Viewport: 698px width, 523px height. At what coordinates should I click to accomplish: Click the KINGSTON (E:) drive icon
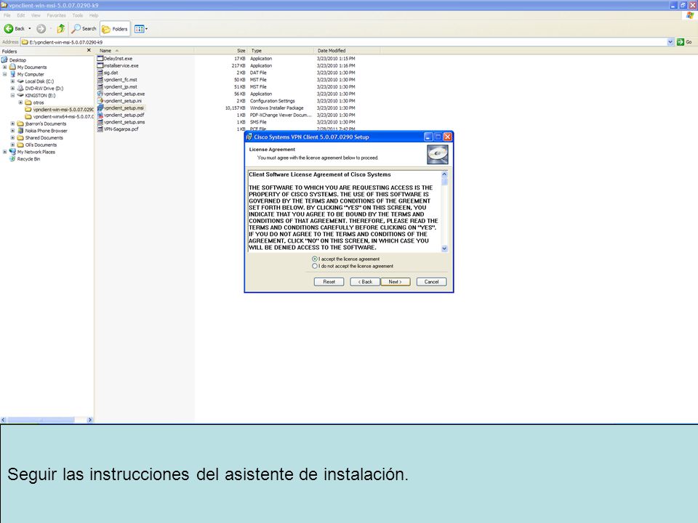coord(20,95)
